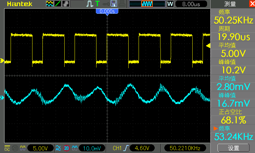
Task: Click the waveform memory position bar
Action: 147,4
